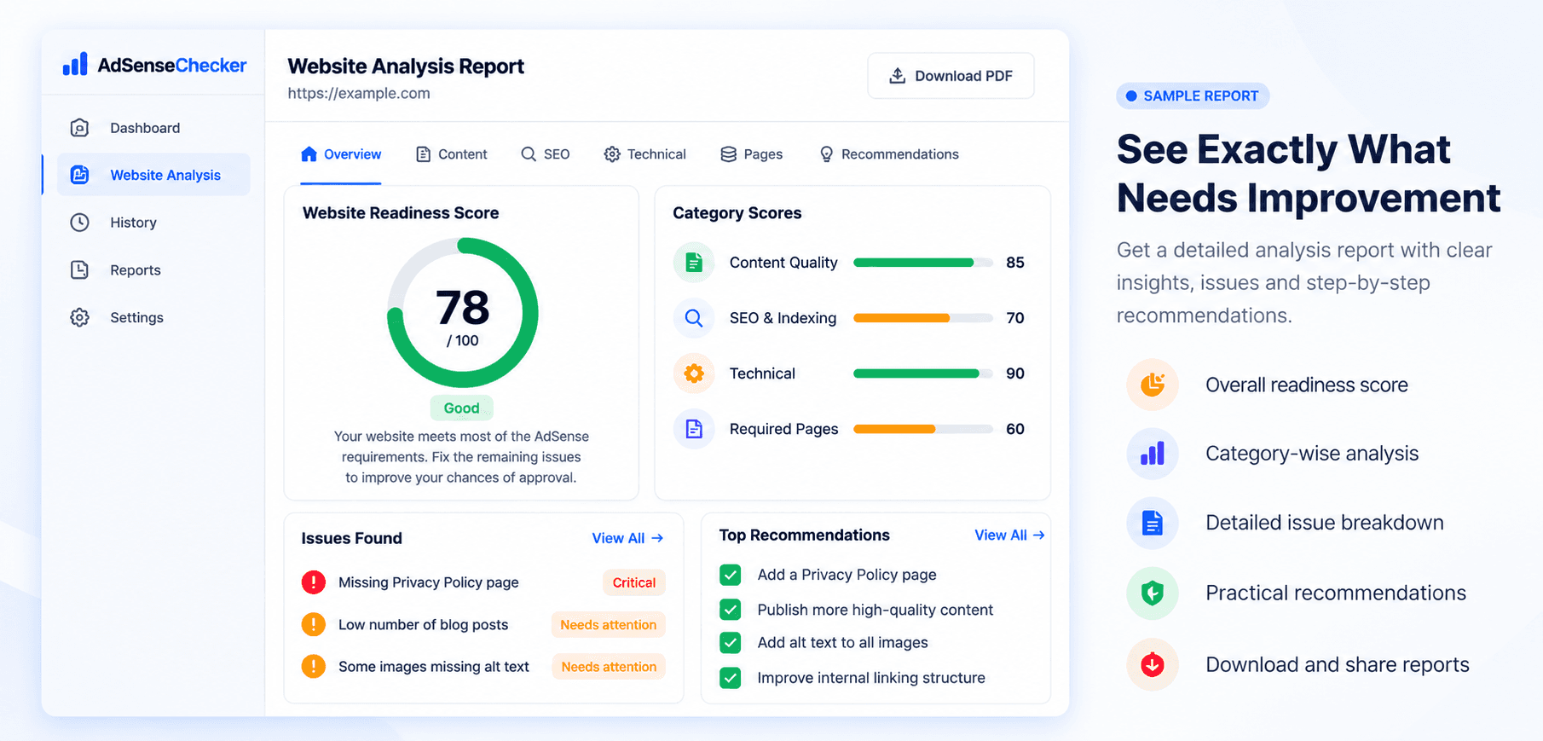This screenshot has width=1543, height=741.
Task: Open the Technical tab
Action: (645, 154)
